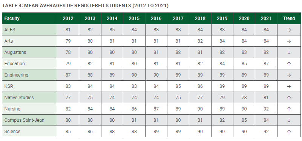Select the Engineering faculty row label

[x=16, y=75]
